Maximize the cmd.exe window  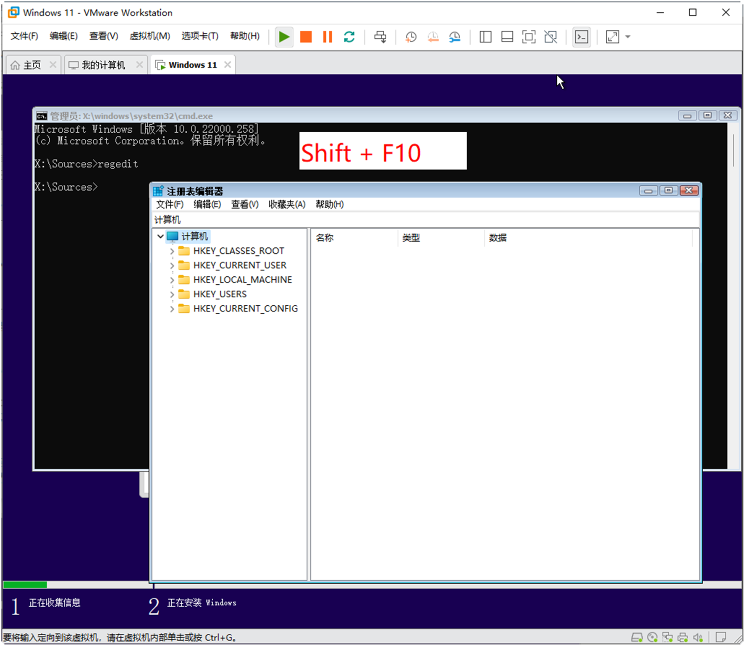pos(707,115)
